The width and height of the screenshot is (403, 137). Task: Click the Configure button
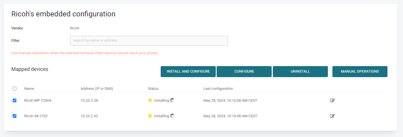tap(244, 71)
